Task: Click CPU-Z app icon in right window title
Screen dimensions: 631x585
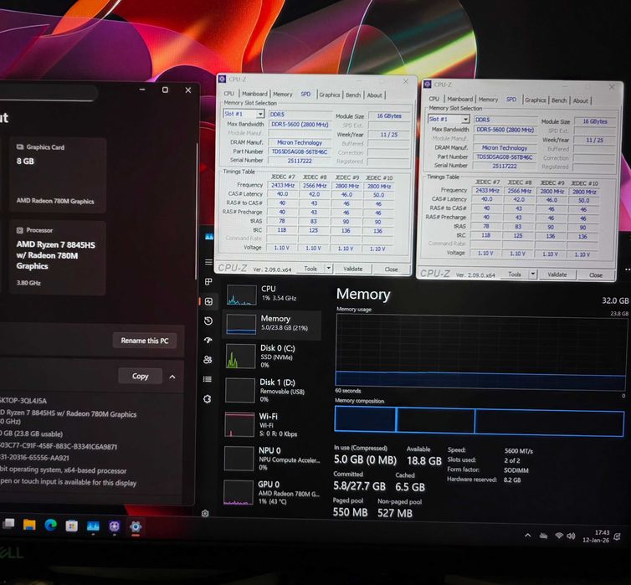Action: pos(428,84)
